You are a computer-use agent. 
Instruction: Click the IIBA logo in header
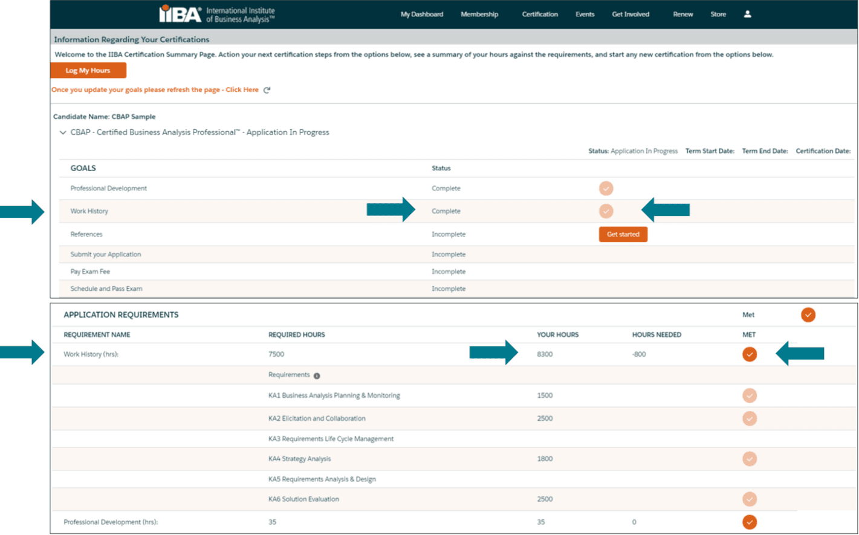point(216,14)
